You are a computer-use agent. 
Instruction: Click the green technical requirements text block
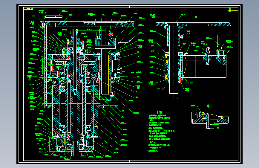pyautogui.click(x=161, y=133)
